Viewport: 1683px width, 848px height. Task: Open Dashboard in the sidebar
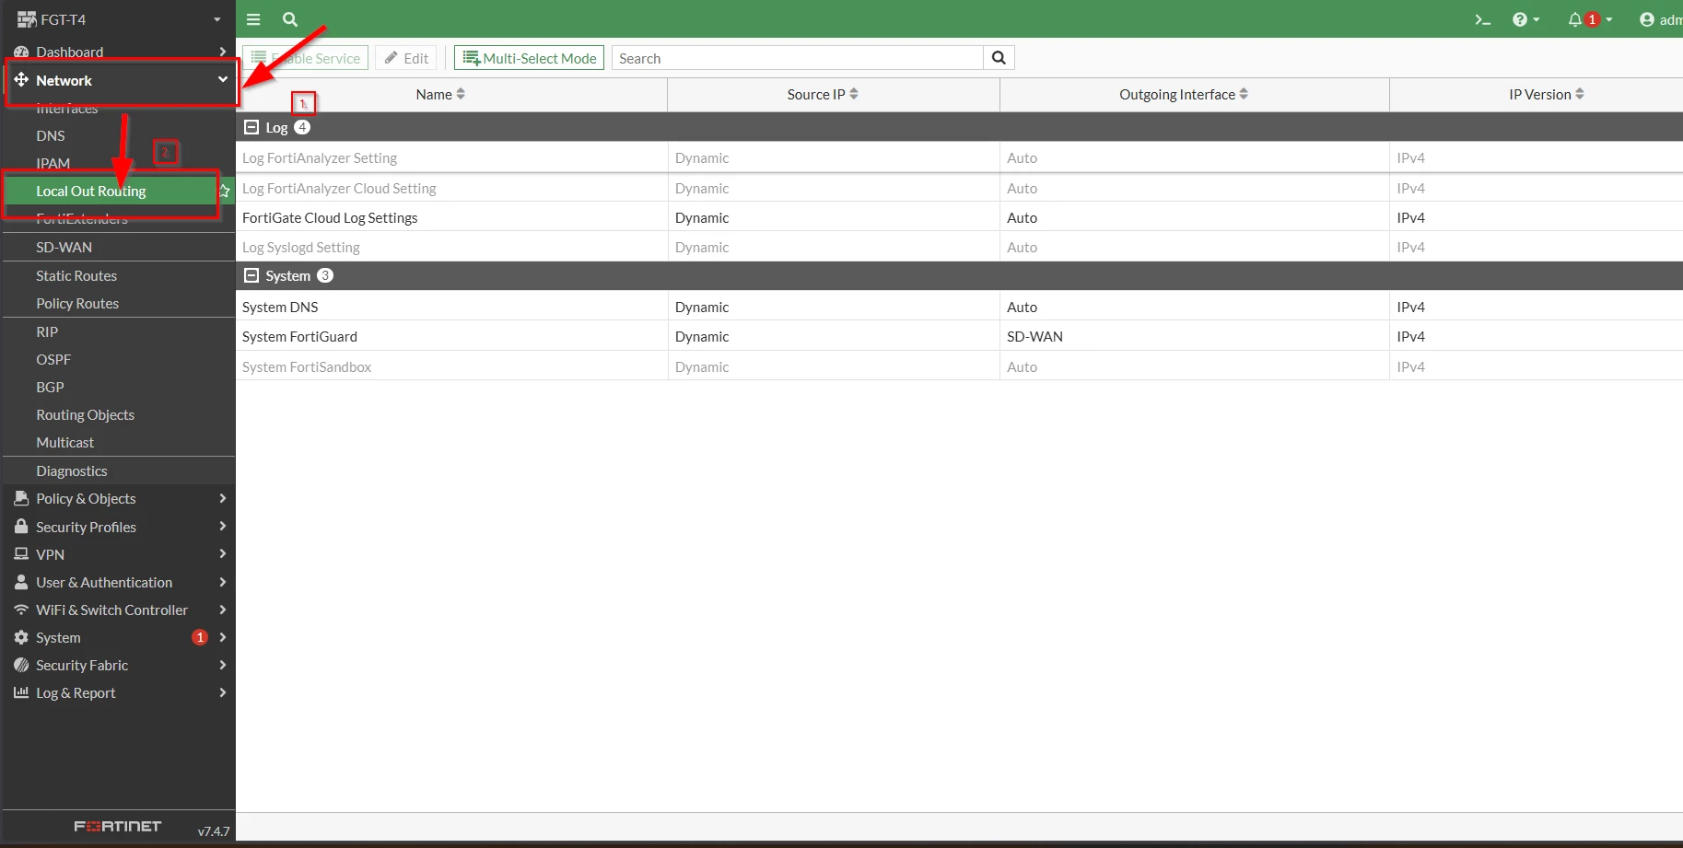point(118,52)
